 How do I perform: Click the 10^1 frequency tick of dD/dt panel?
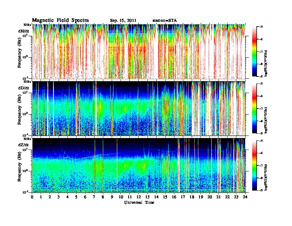(25, 92)
